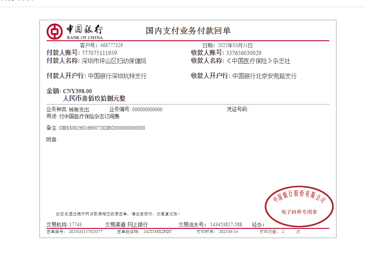The width and height of the screenshot is (365, 254).
Task: Select receipt verification code 242T336X2FDT
Action: tap(158, 232)
